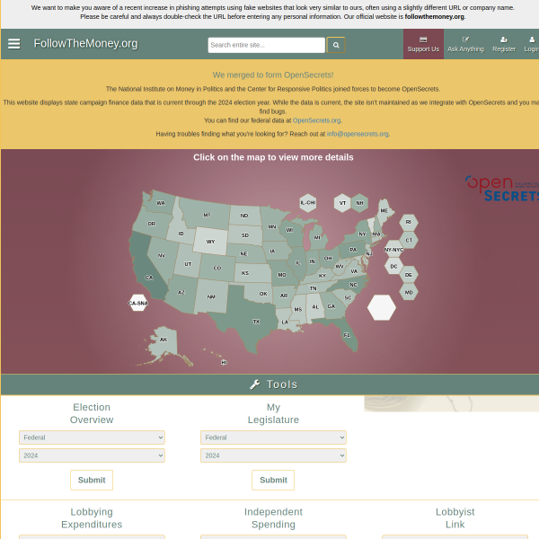Select the CA-SNA hexagon marker
The height and width of the screenshot is (539, 539).
[138, 303]
